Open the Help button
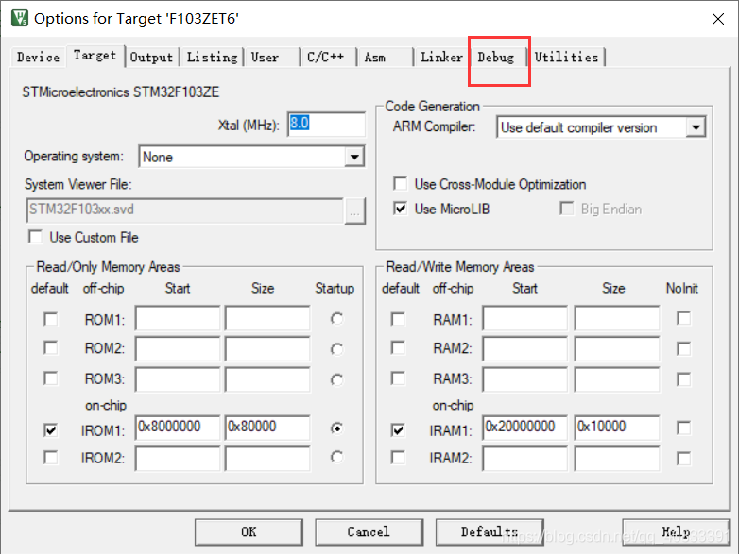739x554 pixels. pos(677,532)
